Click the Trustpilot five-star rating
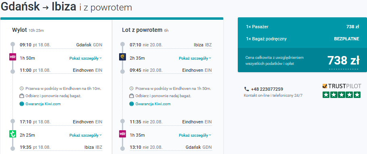The height and width of the screenshot is (154, 367). (342, 95)
